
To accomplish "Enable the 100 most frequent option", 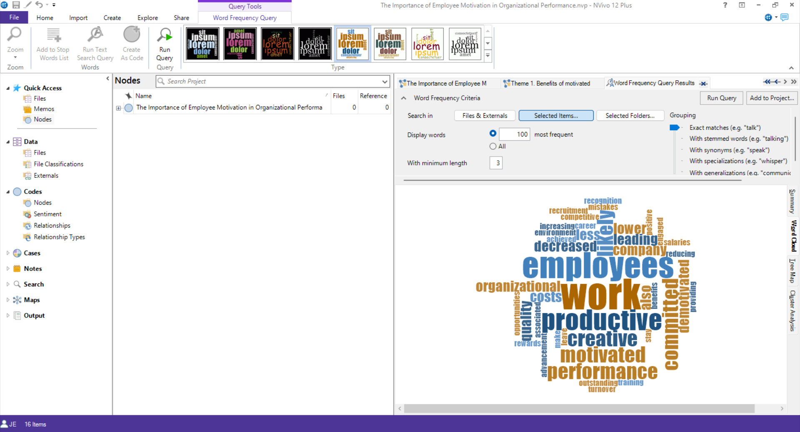I will click(492, 134).
